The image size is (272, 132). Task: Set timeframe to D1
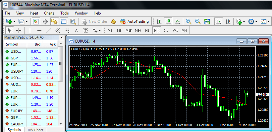(x=166, y=31)
